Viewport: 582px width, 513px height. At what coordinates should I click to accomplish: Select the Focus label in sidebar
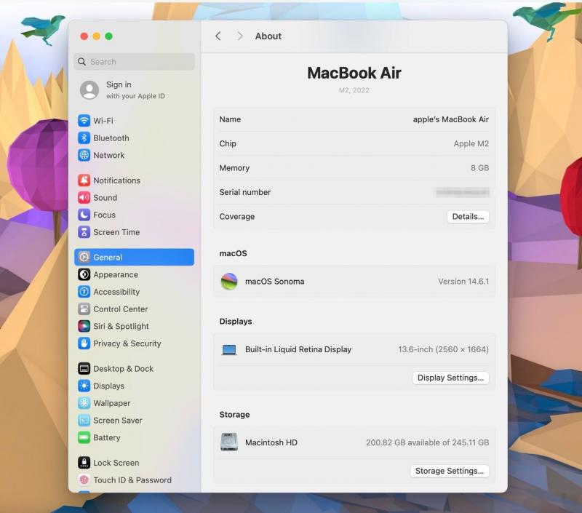tap(104, 215)
